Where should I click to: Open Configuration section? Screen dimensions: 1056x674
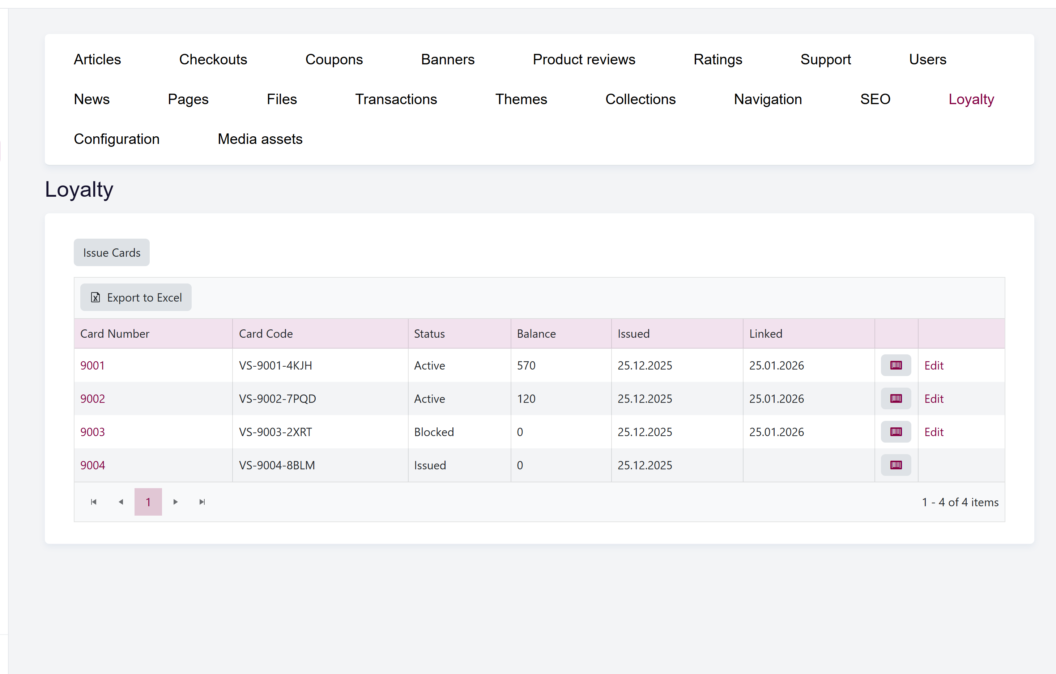[117, 139]
